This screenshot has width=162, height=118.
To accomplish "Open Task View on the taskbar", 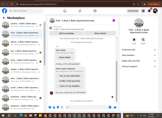I will tap(15, 115).
